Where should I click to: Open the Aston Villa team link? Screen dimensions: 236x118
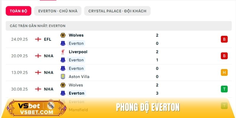79,77
